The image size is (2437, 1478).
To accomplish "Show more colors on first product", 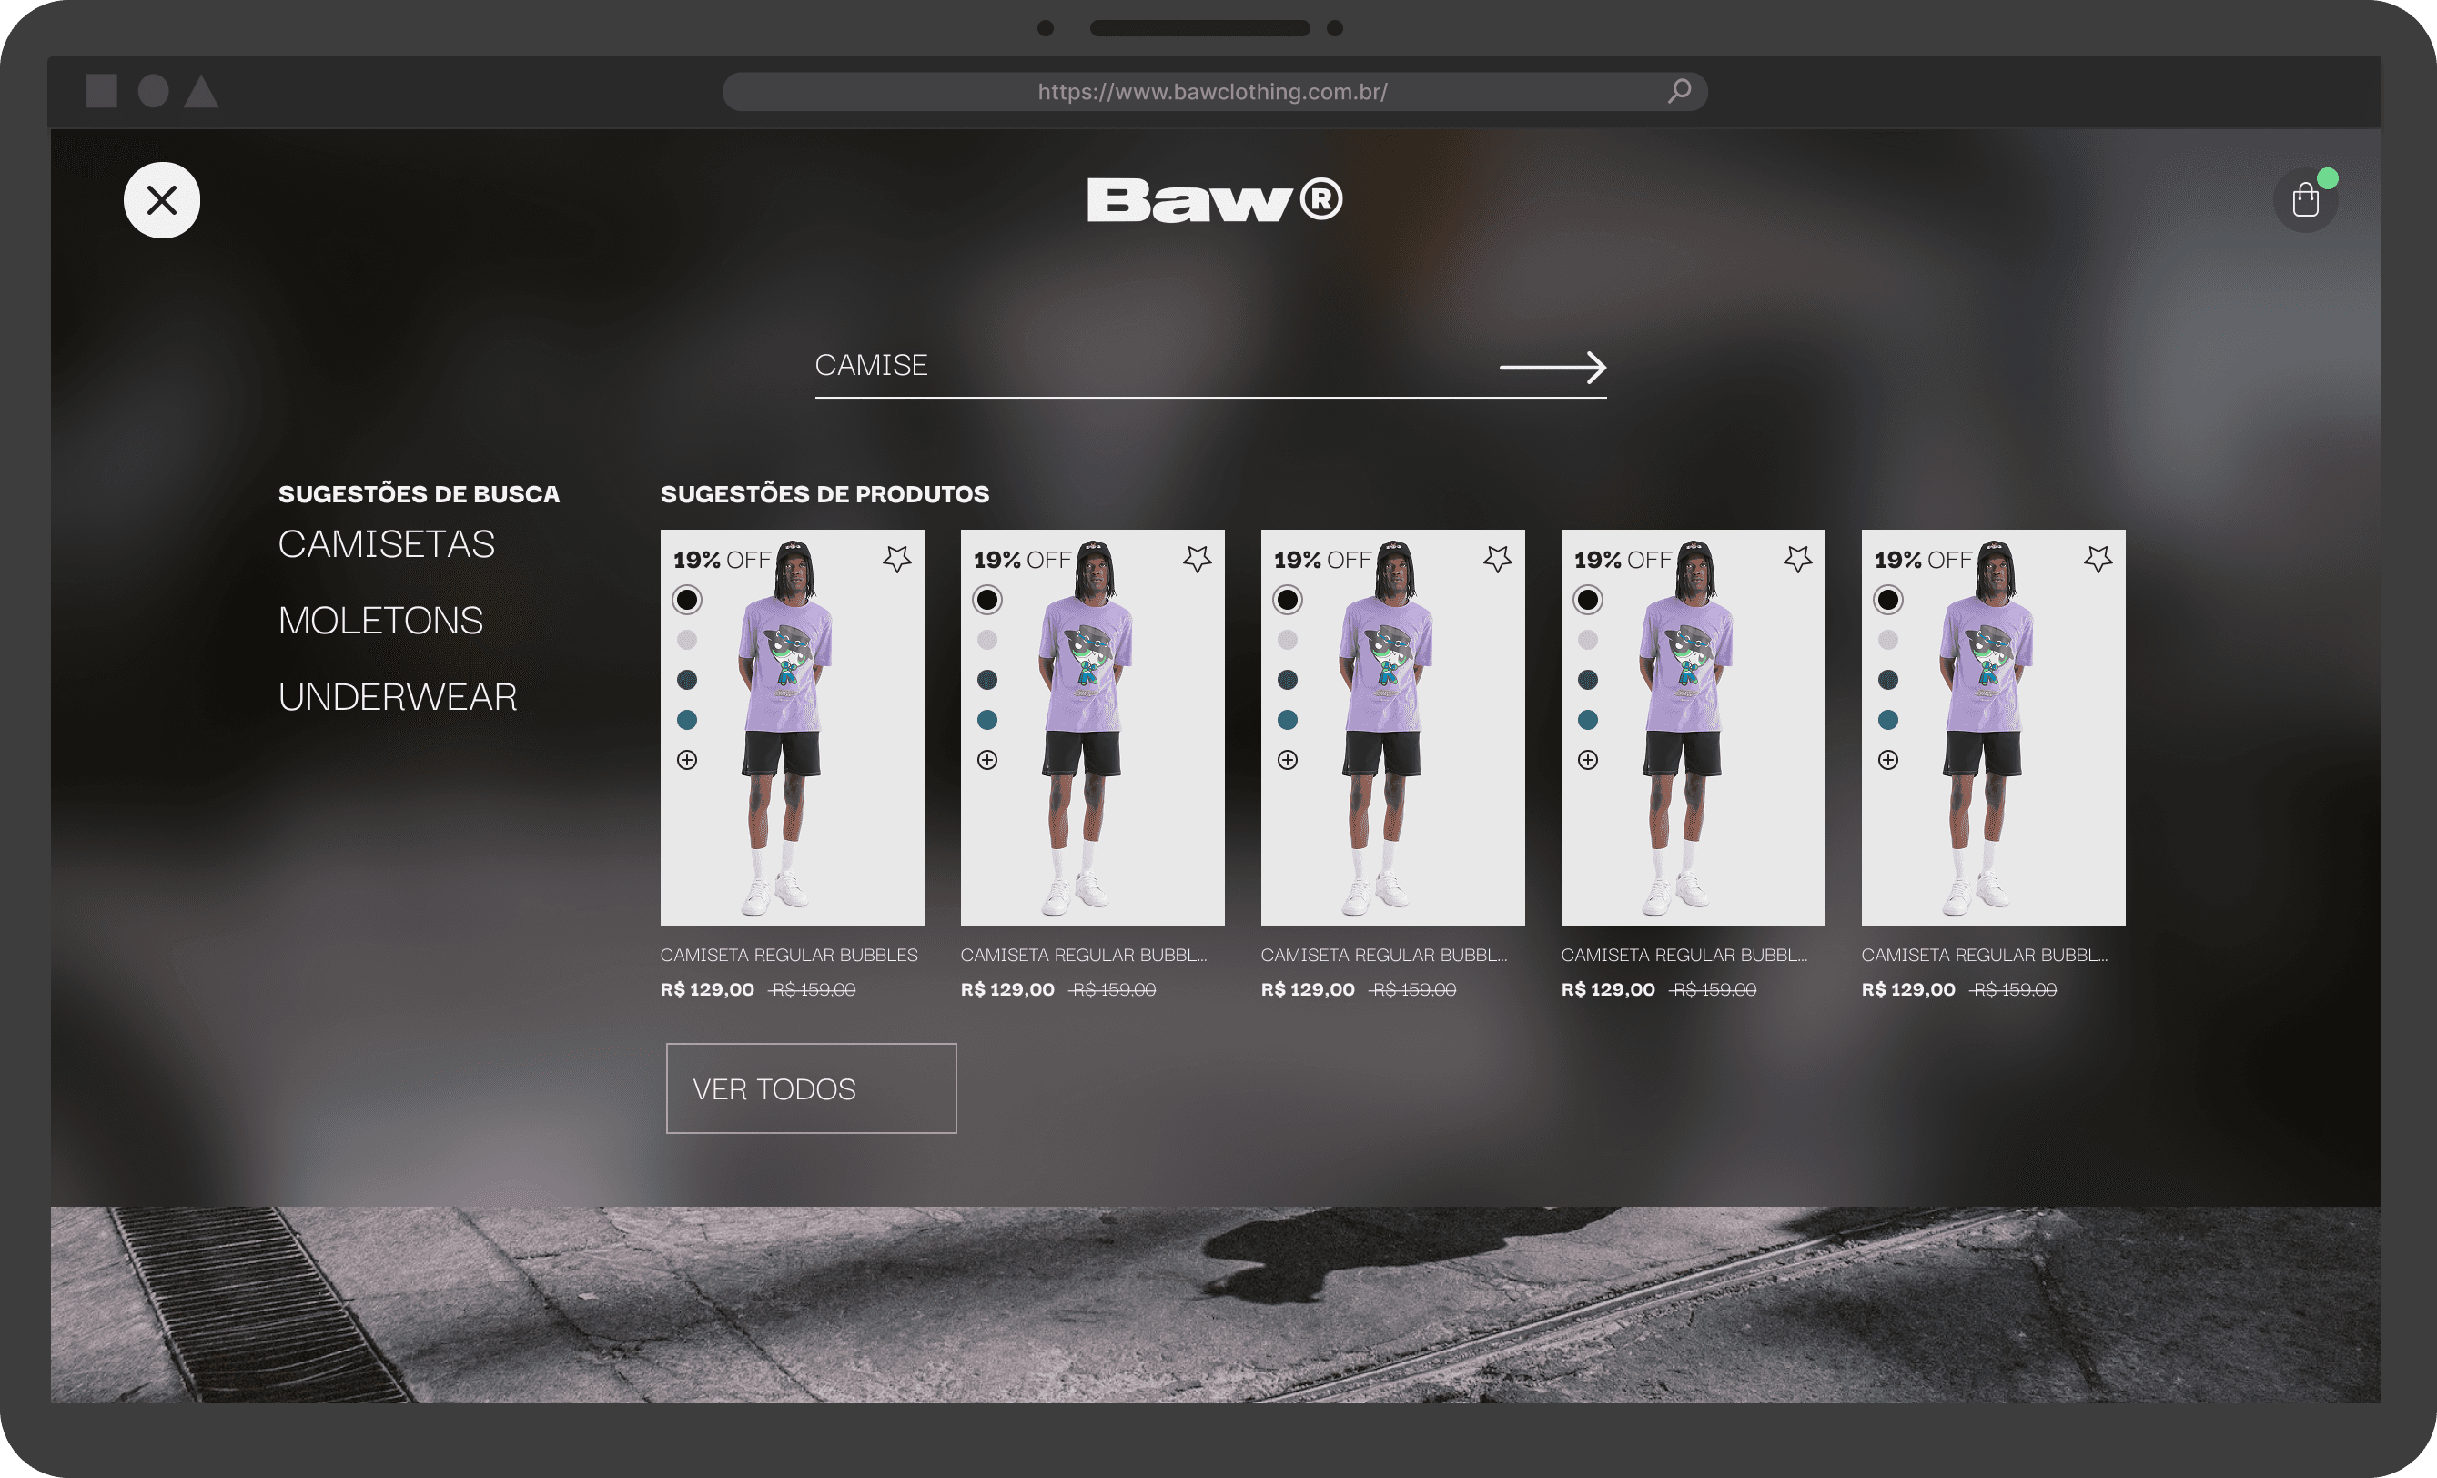I will [x=687, y=760].
